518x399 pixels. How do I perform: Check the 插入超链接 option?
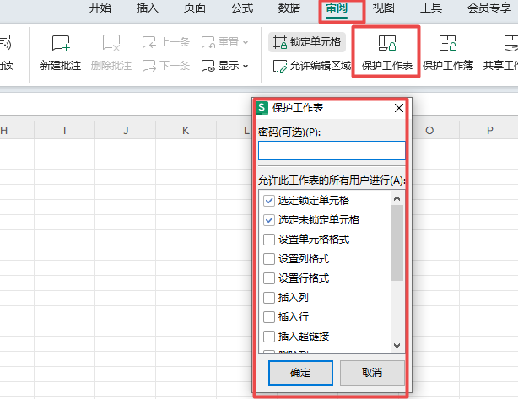(269, 337)
